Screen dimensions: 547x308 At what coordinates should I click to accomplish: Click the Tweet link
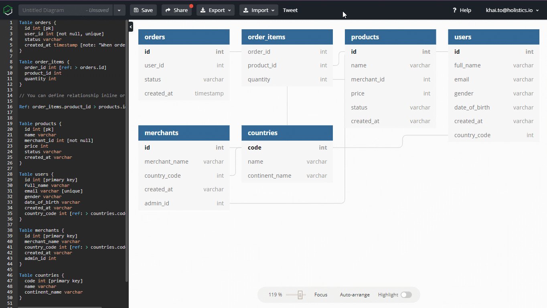[290, 10]
